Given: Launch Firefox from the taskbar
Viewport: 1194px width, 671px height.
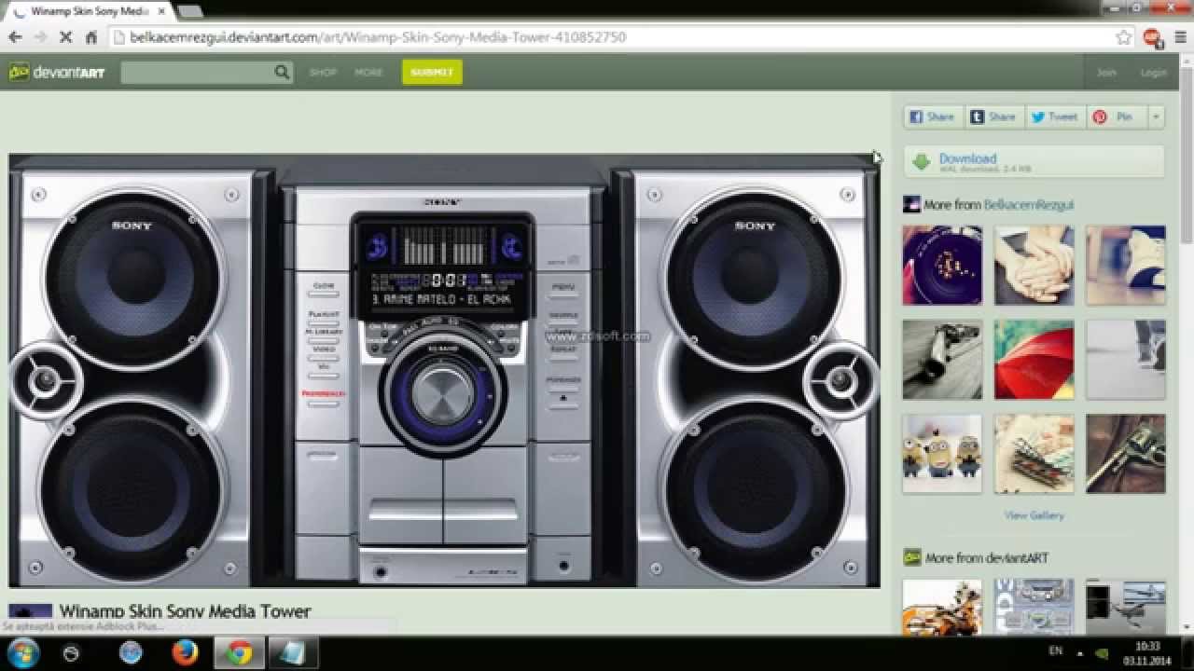Looking at the screenshot, I should [185, 653].
